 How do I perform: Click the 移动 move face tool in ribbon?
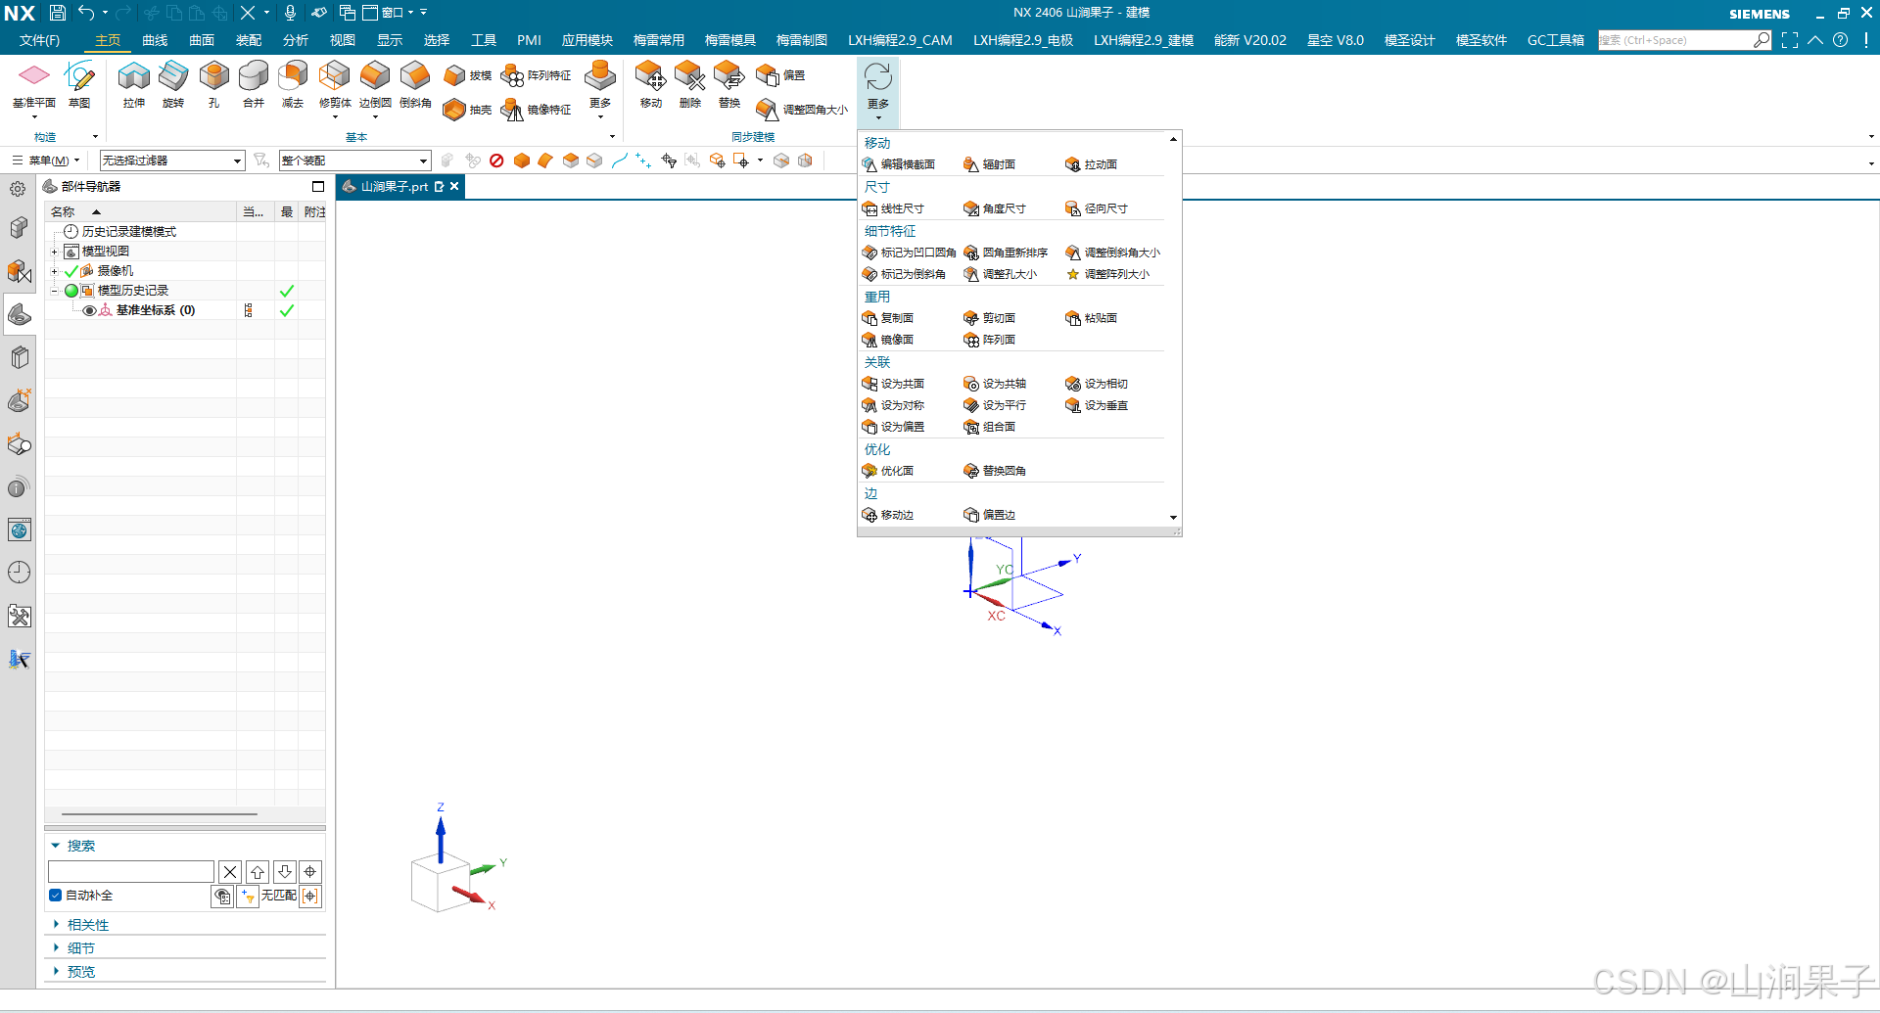(x=650, y=84)
